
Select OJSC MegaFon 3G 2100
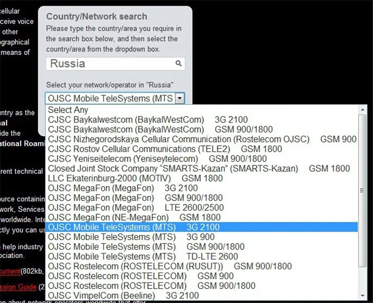[x=201, y=188]
